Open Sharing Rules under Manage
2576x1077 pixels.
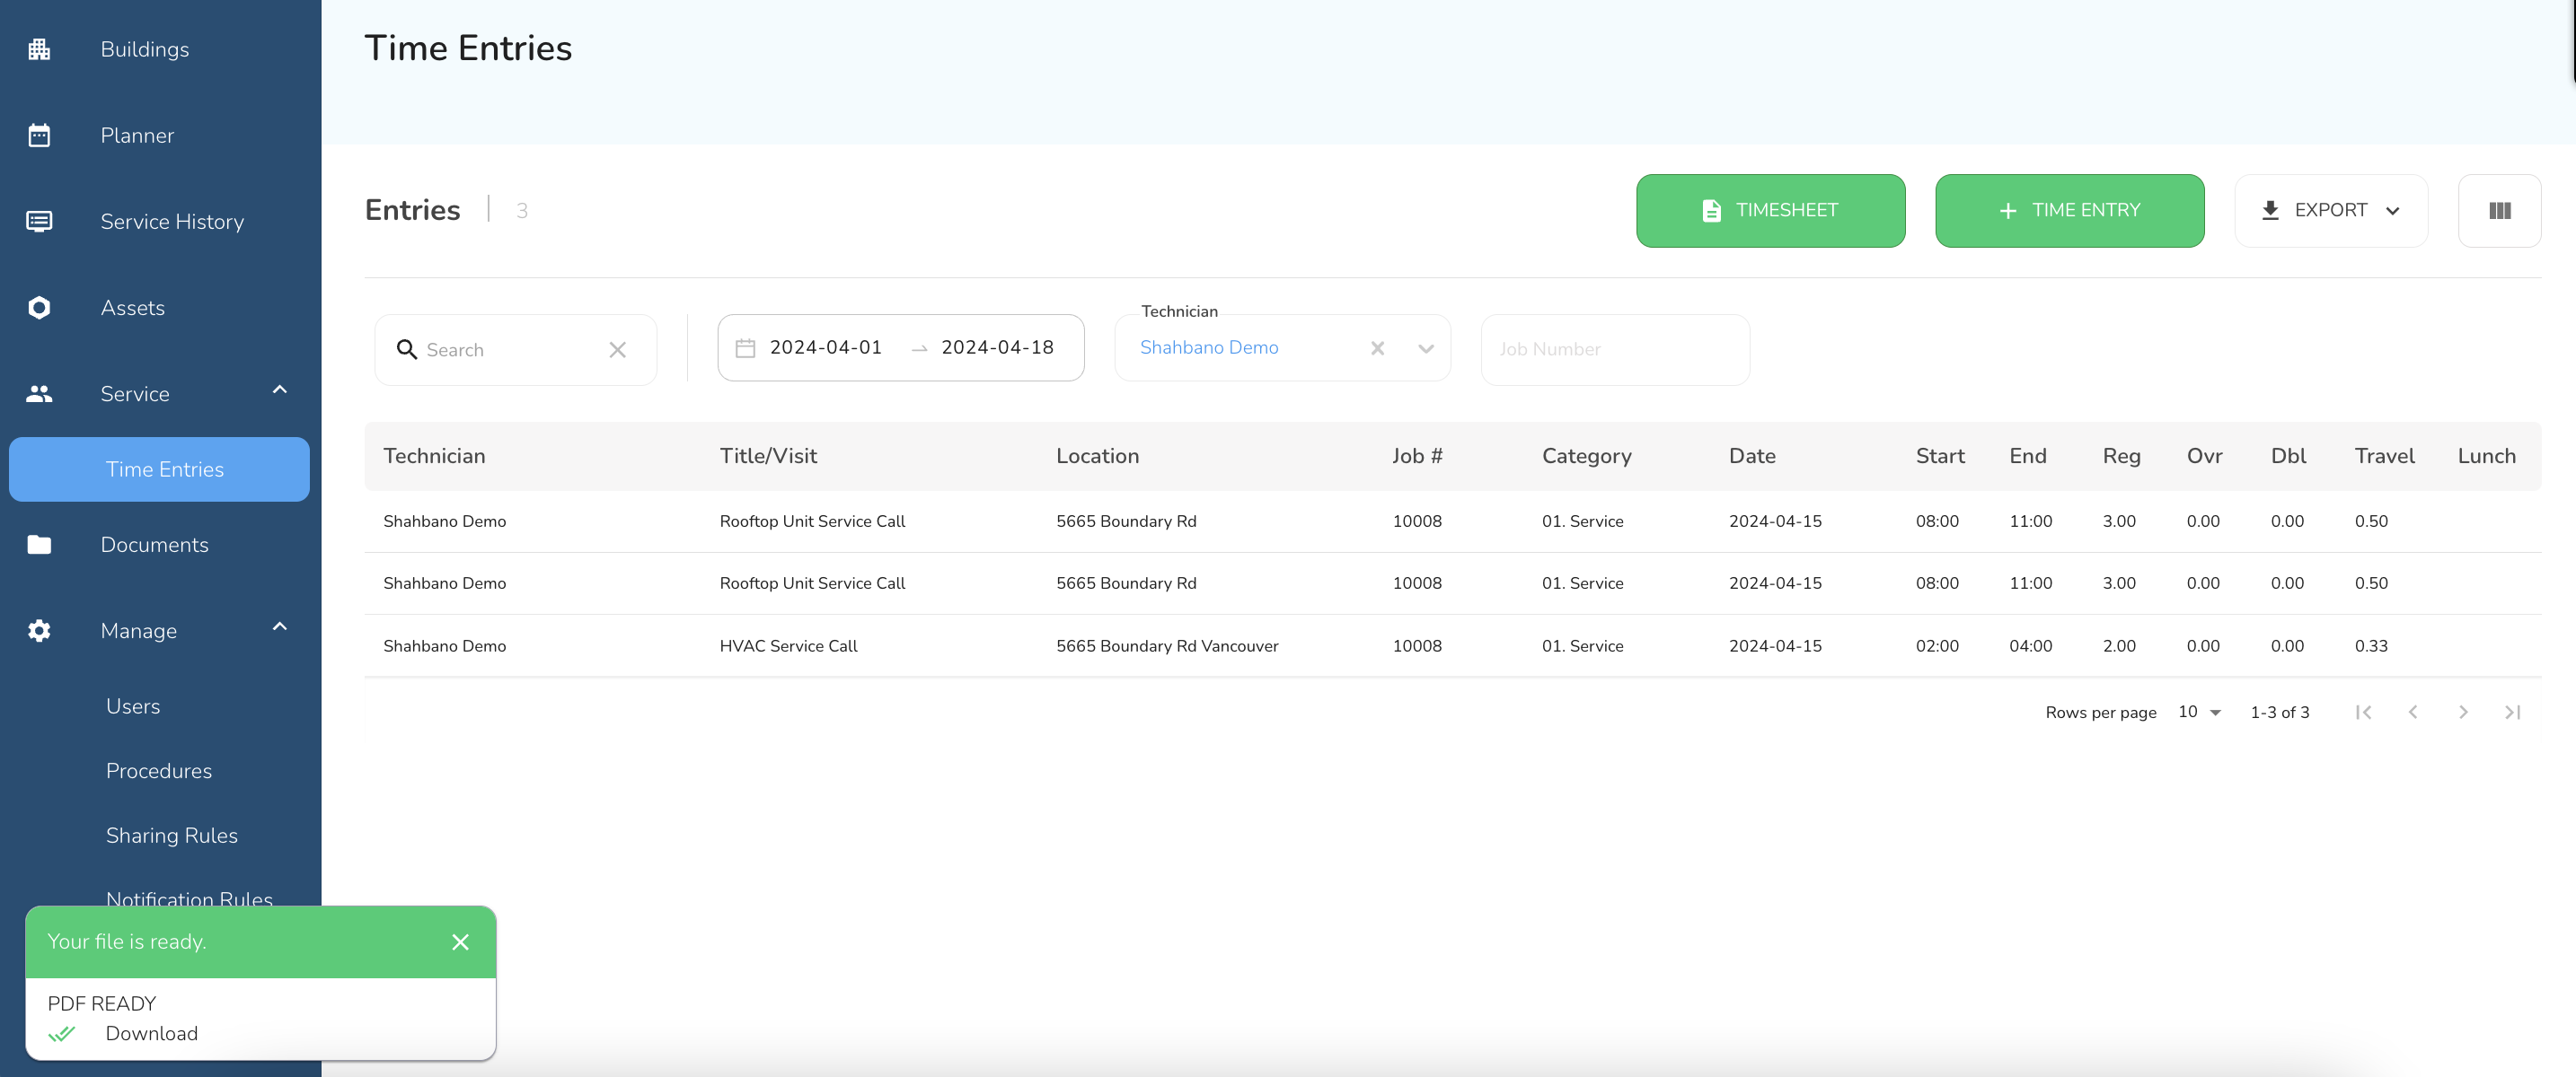172,836
